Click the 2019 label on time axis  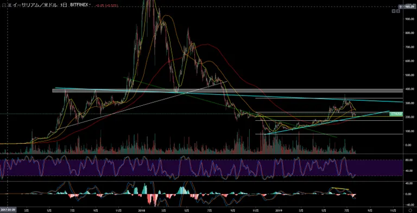279,210
